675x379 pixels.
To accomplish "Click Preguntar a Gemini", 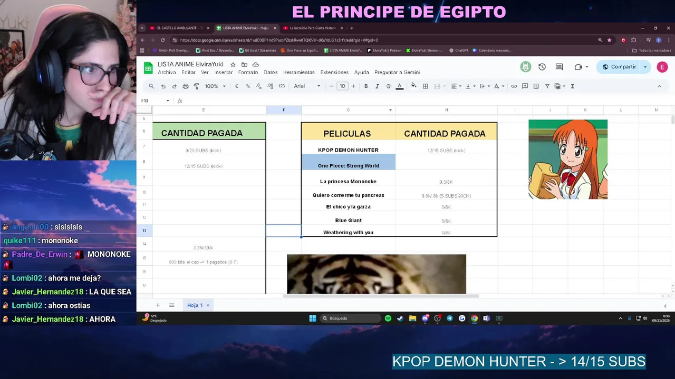I will (397, 72).
